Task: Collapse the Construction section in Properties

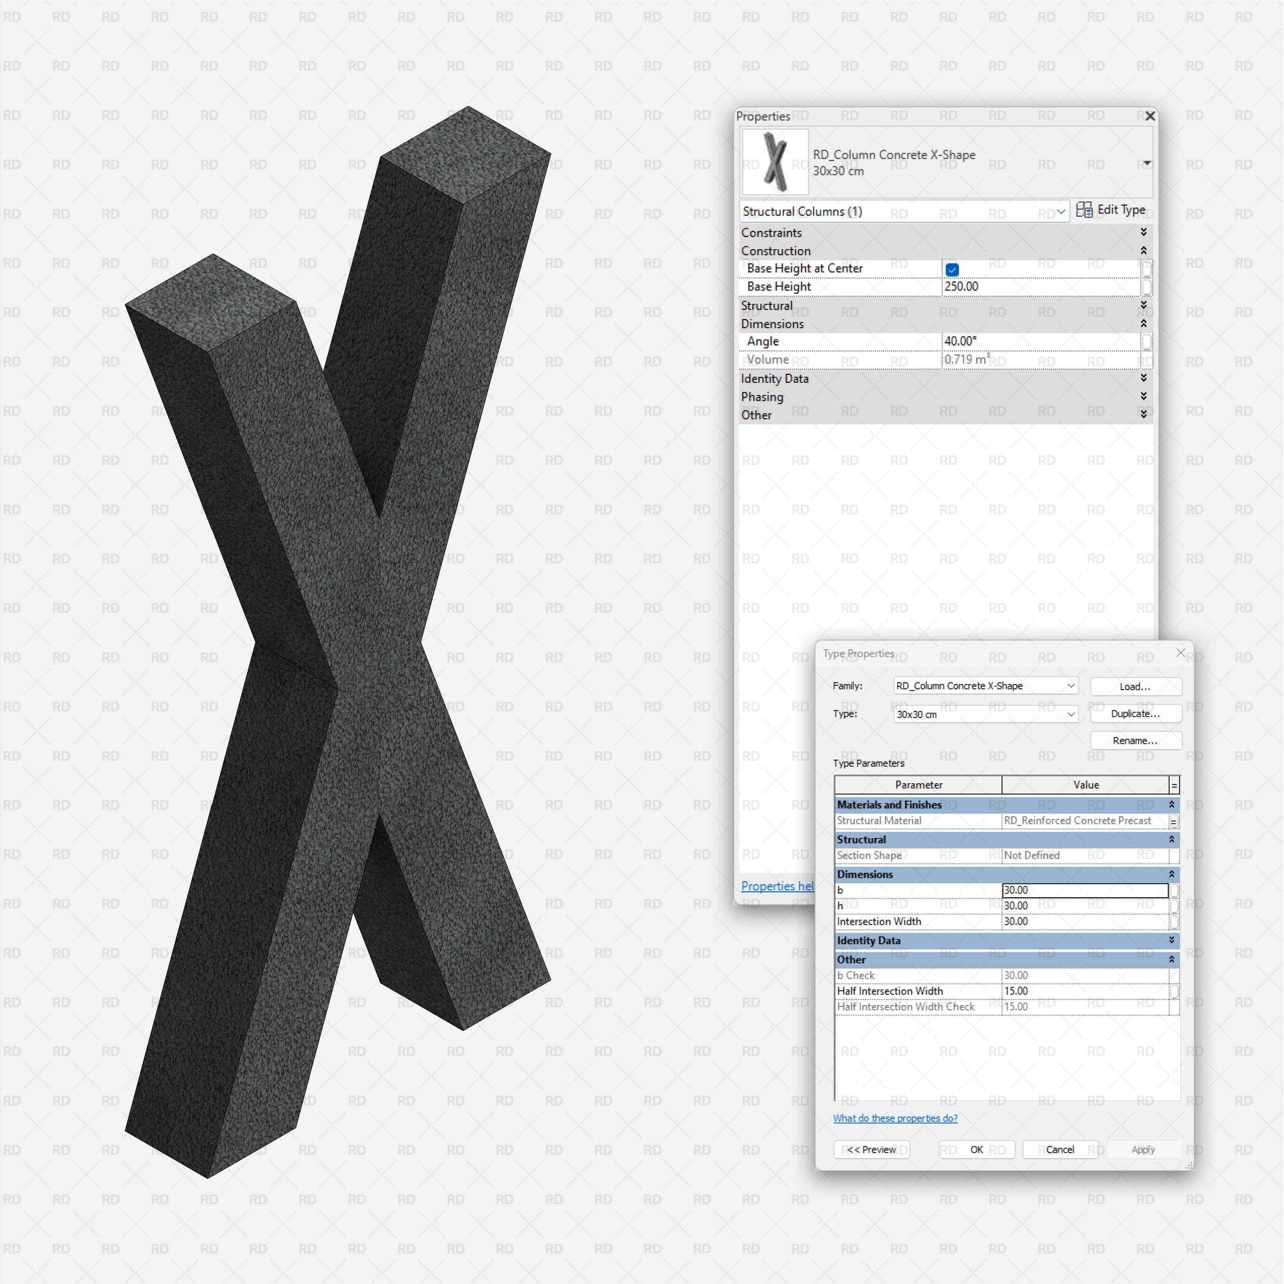Action: (x=1144, y=250)
